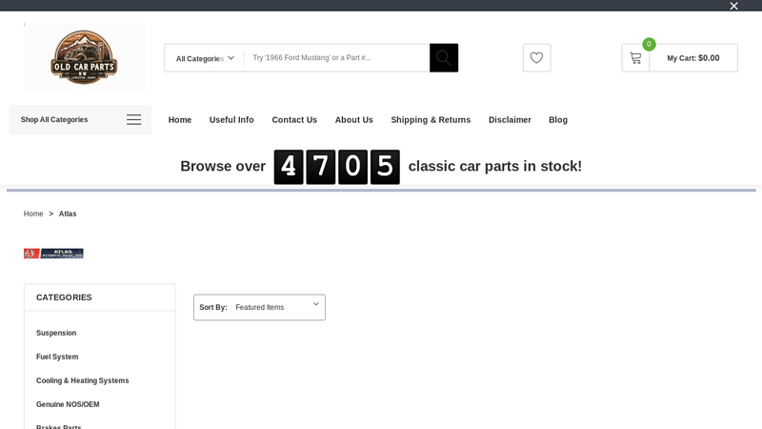Image resolution: width=762 pixels, height=429 pixels.
Task: Open the wishlist heart icon
Action: coord(536,57)
